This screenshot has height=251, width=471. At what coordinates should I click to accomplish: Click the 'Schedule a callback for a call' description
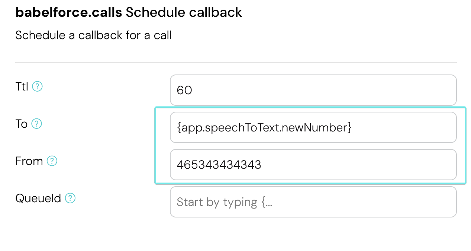coord(93,35)
